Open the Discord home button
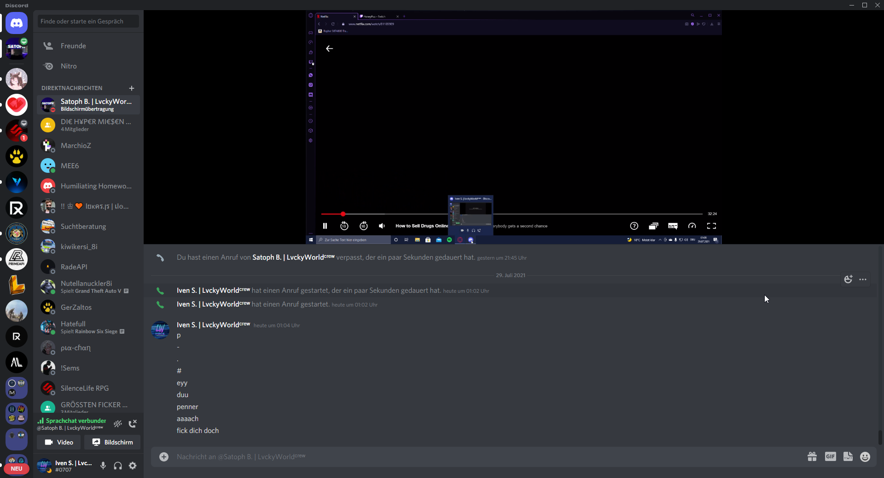The height and width of the screenshot is (478, 884). [17, 23]
